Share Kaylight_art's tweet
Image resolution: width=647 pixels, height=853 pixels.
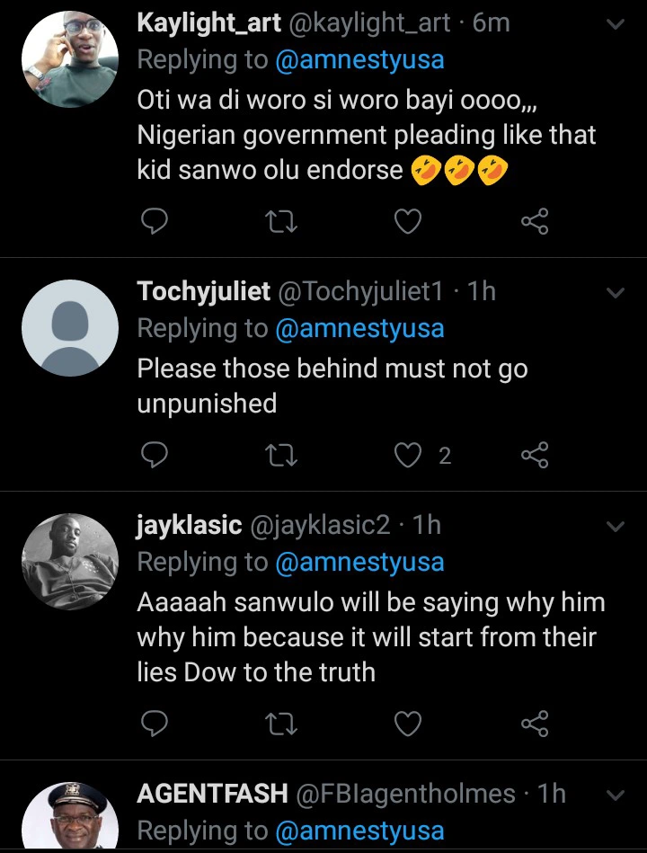pyautogui.click(x=535, y=221)
